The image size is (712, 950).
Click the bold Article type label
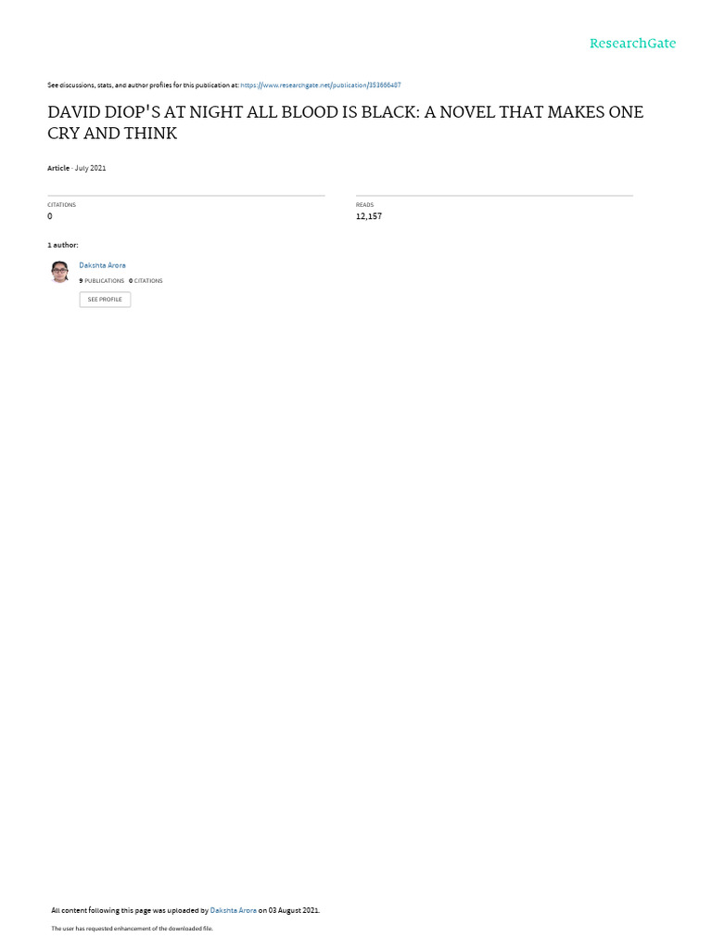tap(58, 168)
